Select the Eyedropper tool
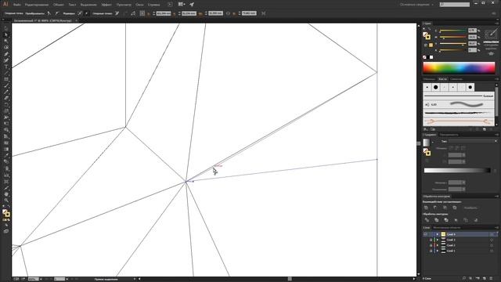The image size is (501, 282). [6, 155]
